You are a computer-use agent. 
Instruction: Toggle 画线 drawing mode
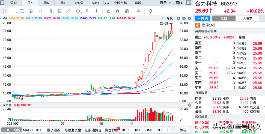[179, 3]
